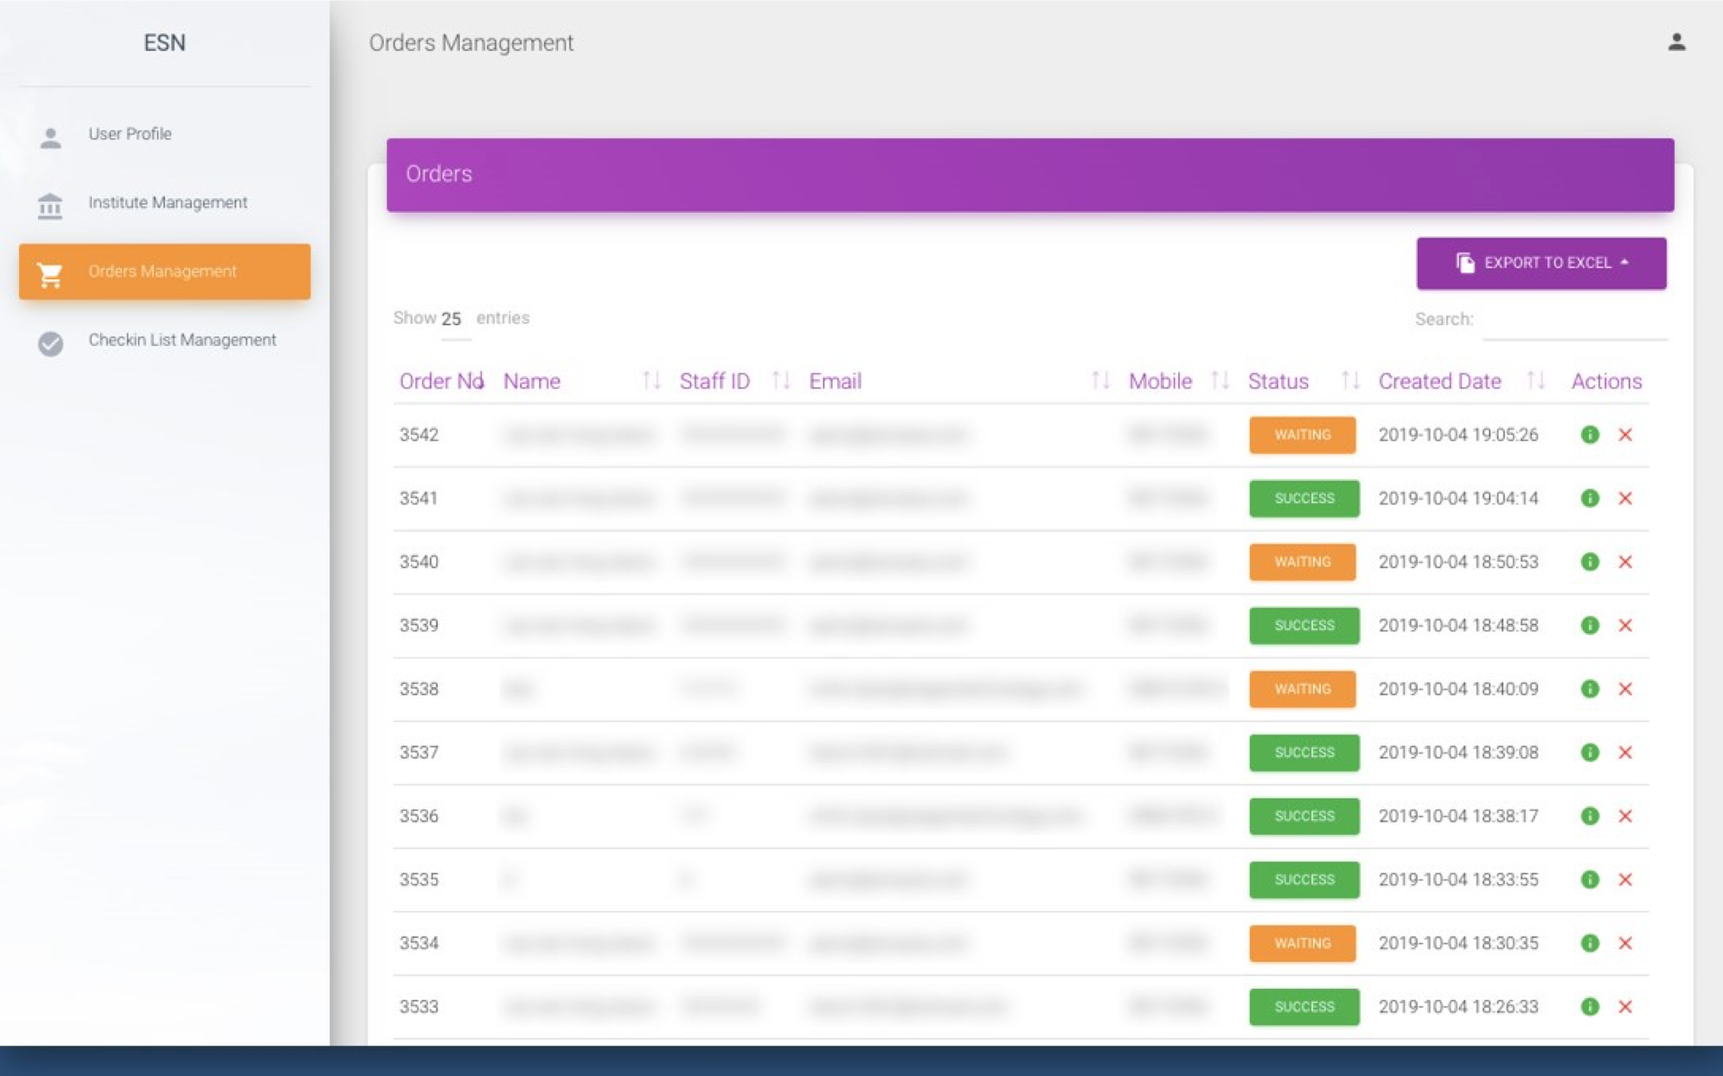Open User Profile page
Screen dimensions: 1723x1076
point(130,134)
